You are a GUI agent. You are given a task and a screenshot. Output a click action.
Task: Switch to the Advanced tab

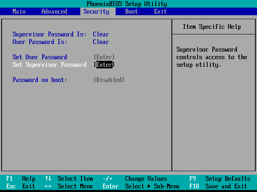(54, 12)
